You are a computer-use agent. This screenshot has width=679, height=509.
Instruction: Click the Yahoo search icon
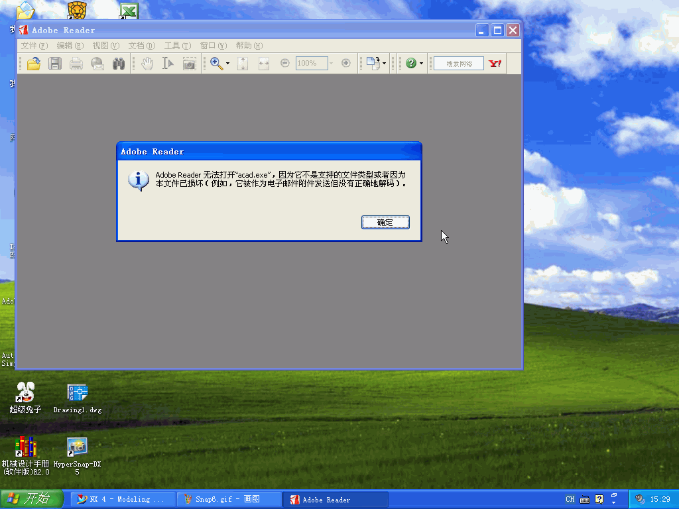[x=495, y=64]
